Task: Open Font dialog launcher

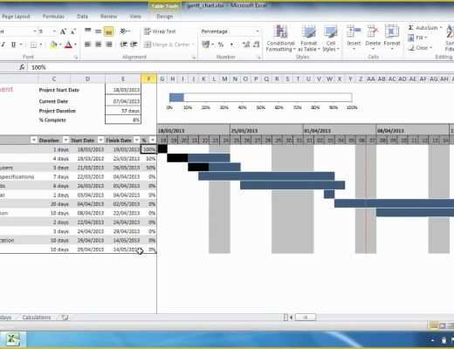Action: pyautogui.click(x=76, y=58)
